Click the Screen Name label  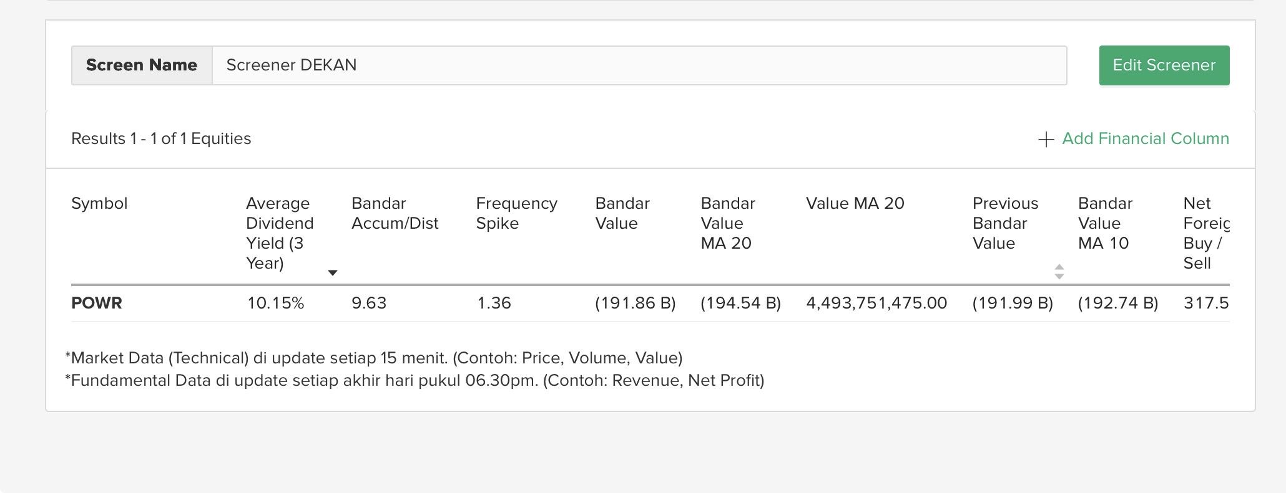coord(142,65)
